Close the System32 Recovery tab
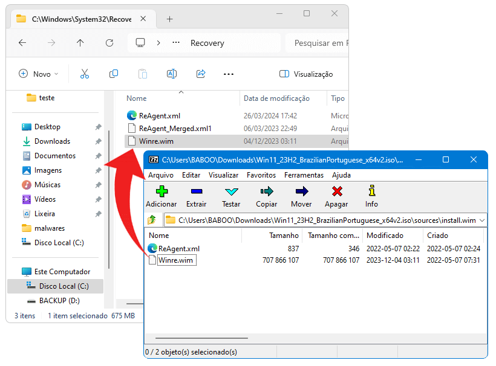The width and height of the screenshot is (496, 366). (143, 19)
